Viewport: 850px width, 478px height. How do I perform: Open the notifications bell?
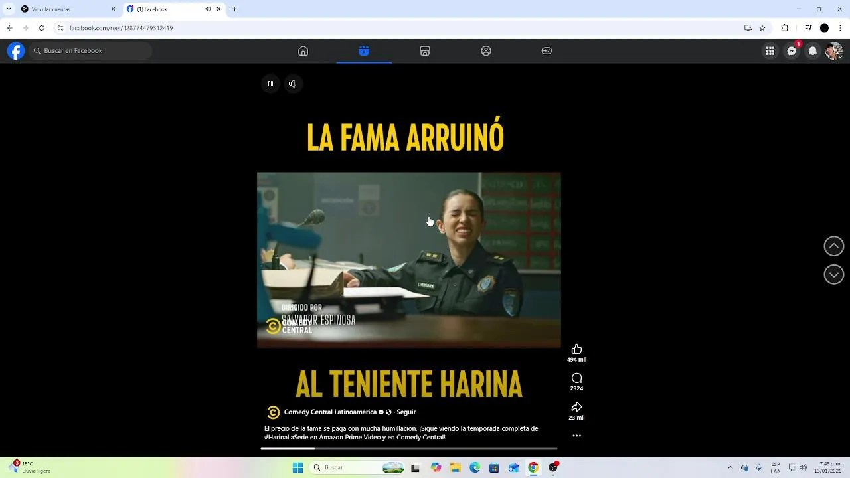click(813, 51)
